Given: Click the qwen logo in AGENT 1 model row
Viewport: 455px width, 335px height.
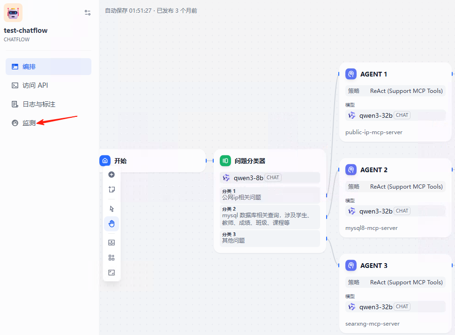Looking at the screenshot, I should click(352, 115).
